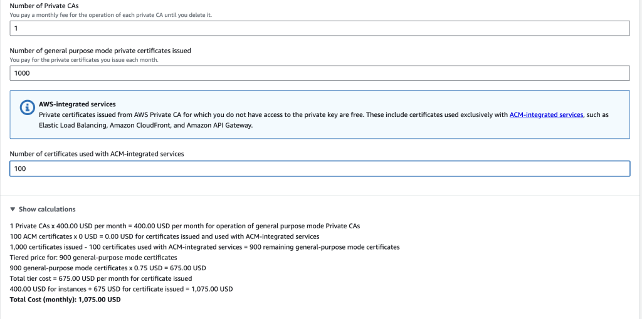Focus the Number of Private CAs field
642x319 pixels.
tap(320, 28)
